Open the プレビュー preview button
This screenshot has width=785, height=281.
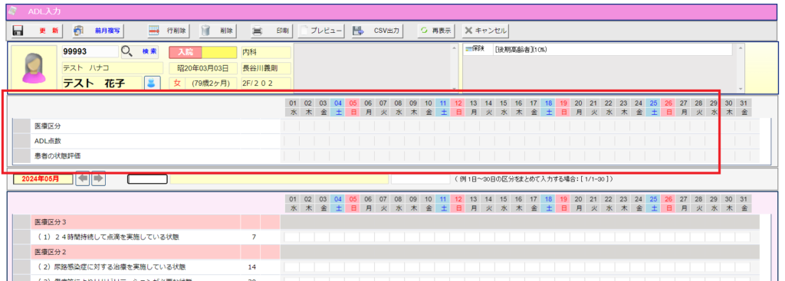pyautogui.click(x=321, y=31)
